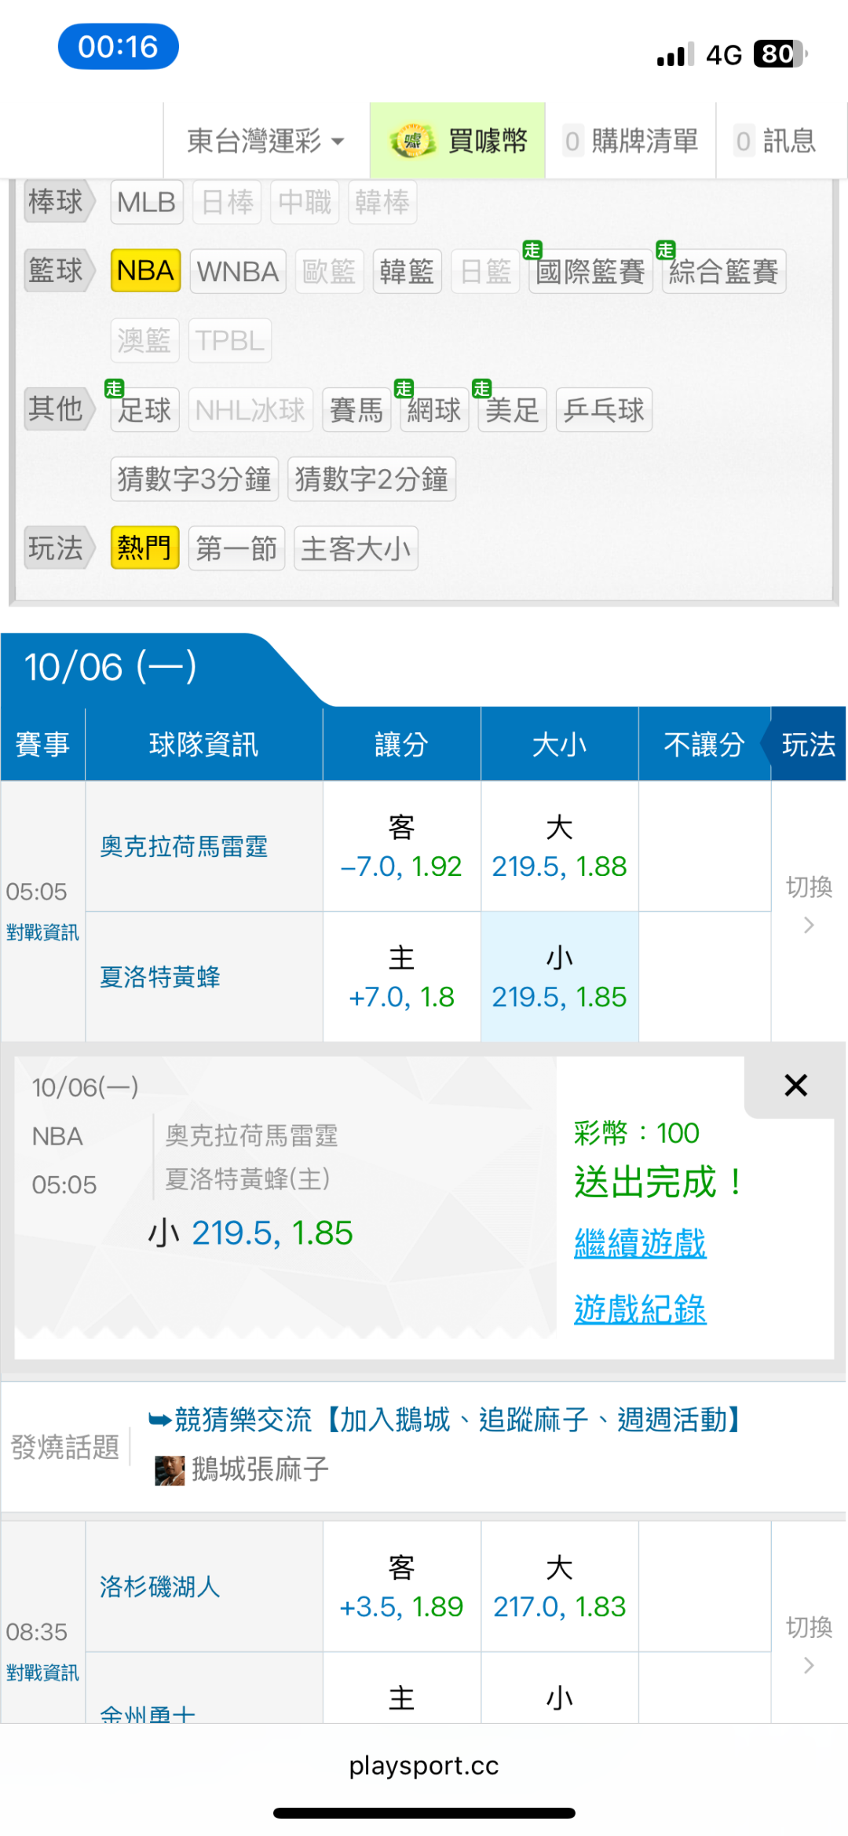Tap the 00:16 status bar time pill
This screenshot has width=848, height=1836.
coord(119,46)
